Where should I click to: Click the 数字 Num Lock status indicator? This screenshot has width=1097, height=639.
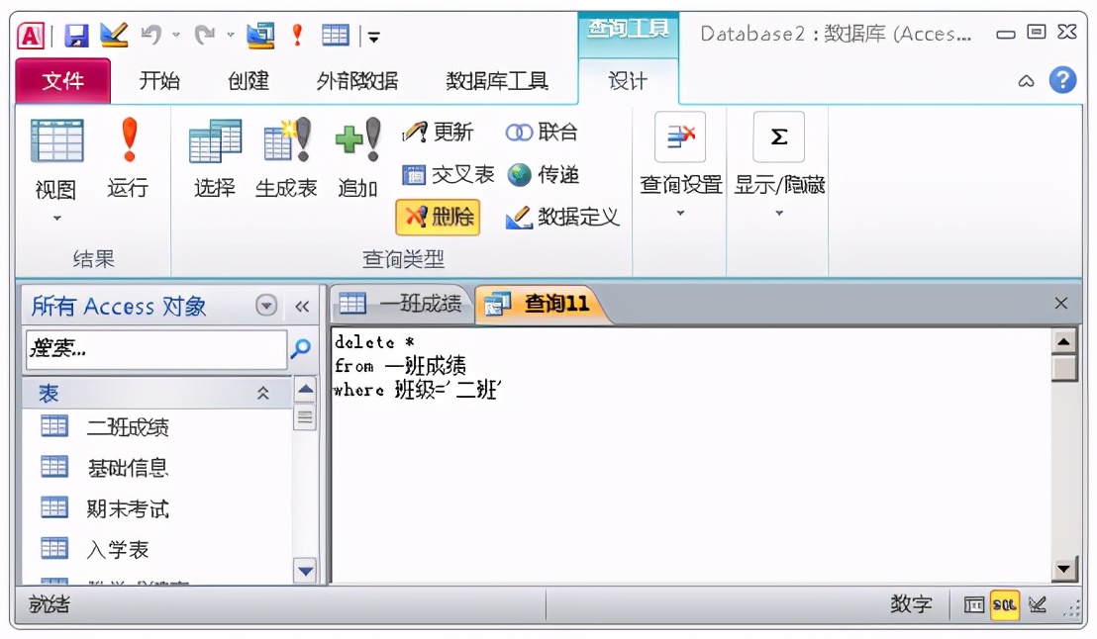coord(910,604)
